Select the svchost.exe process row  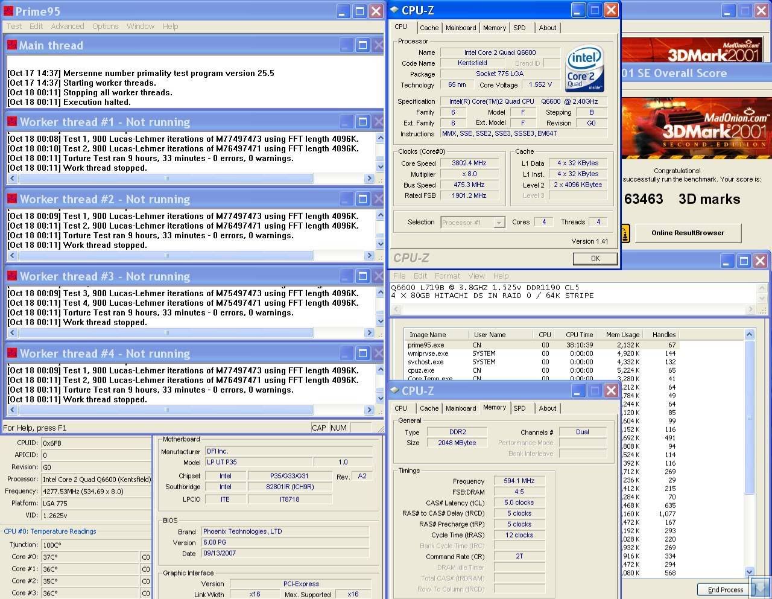542,362
